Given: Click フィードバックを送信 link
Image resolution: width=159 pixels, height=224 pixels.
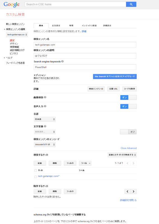Looking at the screenshot, I should click(x=15, y=63).
